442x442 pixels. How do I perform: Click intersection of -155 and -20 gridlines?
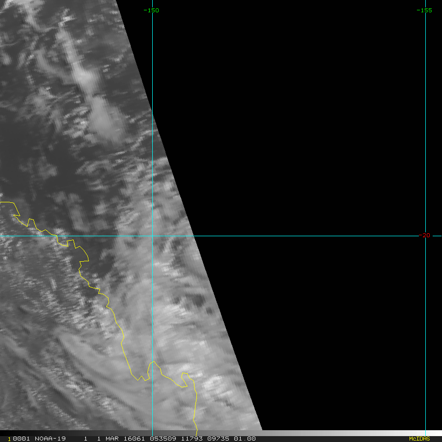pyautogui.click(x=425, y=236)
